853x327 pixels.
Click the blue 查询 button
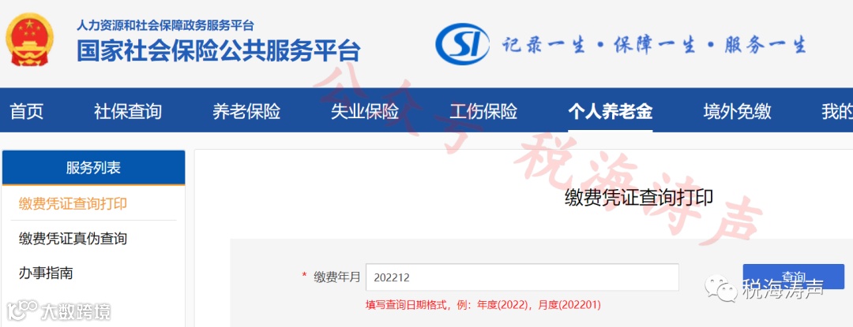click(793, 277)
